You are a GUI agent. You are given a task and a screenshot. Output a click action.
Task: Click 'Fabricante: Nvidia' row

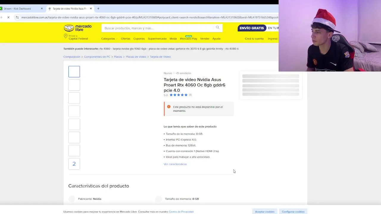pyautogui.click(x=90, y=199)
